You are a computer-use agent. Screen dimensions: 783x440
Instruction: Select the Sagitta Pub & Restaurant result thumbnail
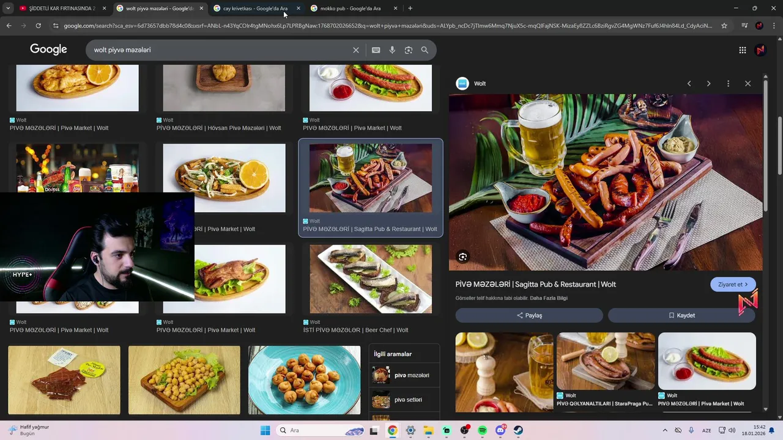[x=371, y=178]
